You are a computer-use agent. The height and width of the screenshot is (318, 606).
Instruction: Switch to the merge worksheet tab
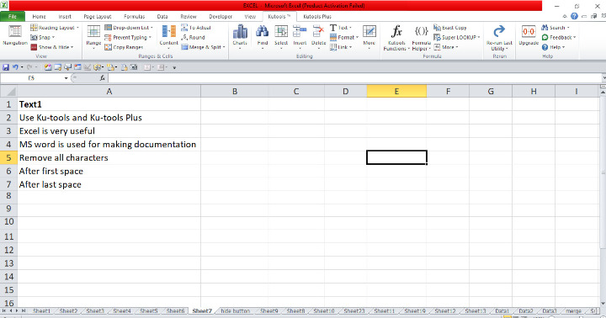pyautogui.click(x=573, y=310)
